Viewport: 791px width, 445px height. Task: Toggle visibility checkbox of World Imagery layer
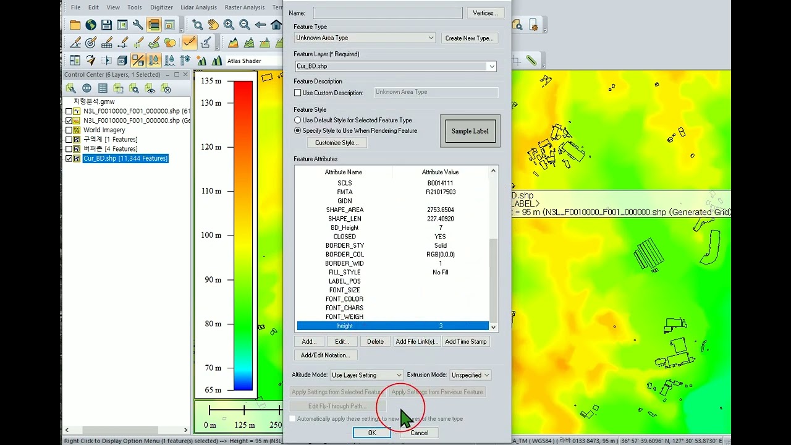(69, 130)
